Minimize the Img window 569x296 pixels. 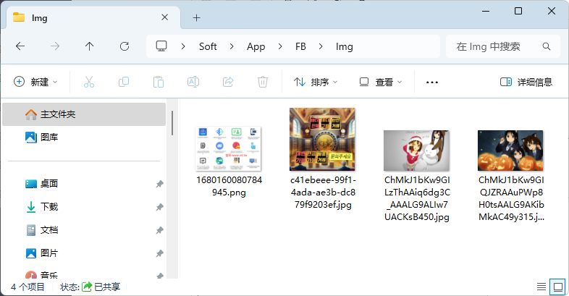click(486, 12)
